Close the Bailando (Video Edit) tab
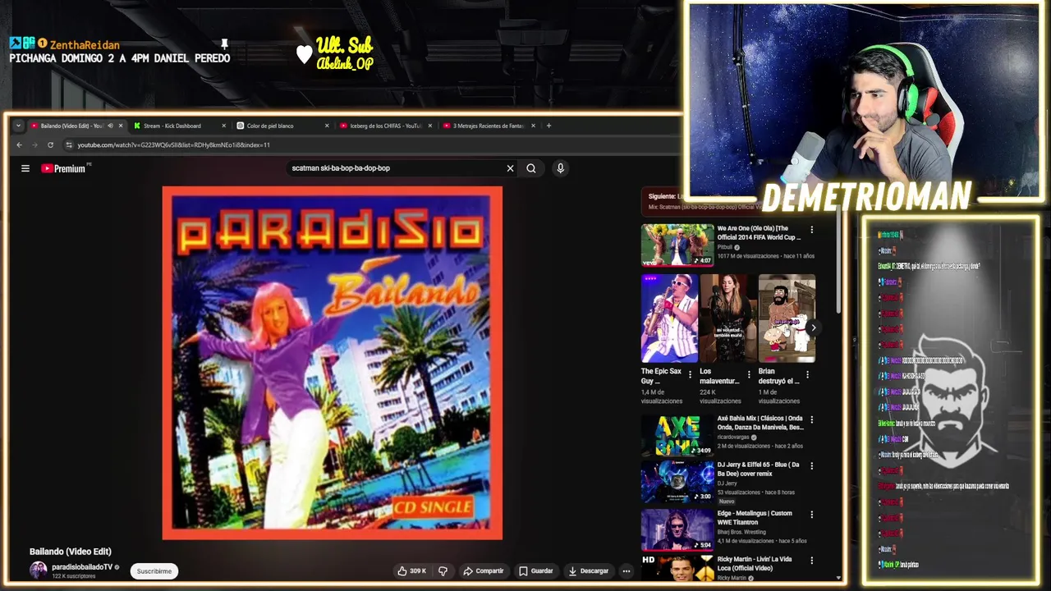The image size is (1051, 591). [x=121, y=126]
